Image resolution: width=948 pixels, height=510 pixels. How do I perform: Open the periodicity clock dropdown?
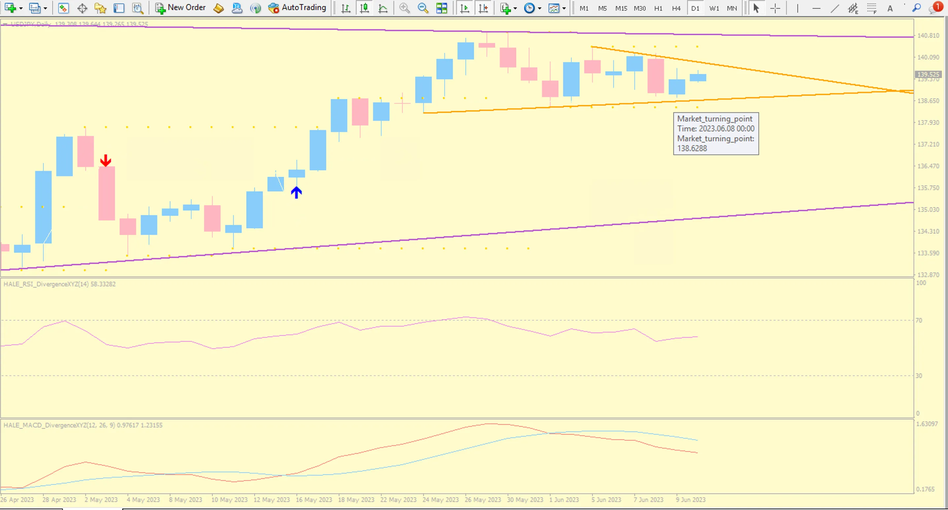click(539, 8)
